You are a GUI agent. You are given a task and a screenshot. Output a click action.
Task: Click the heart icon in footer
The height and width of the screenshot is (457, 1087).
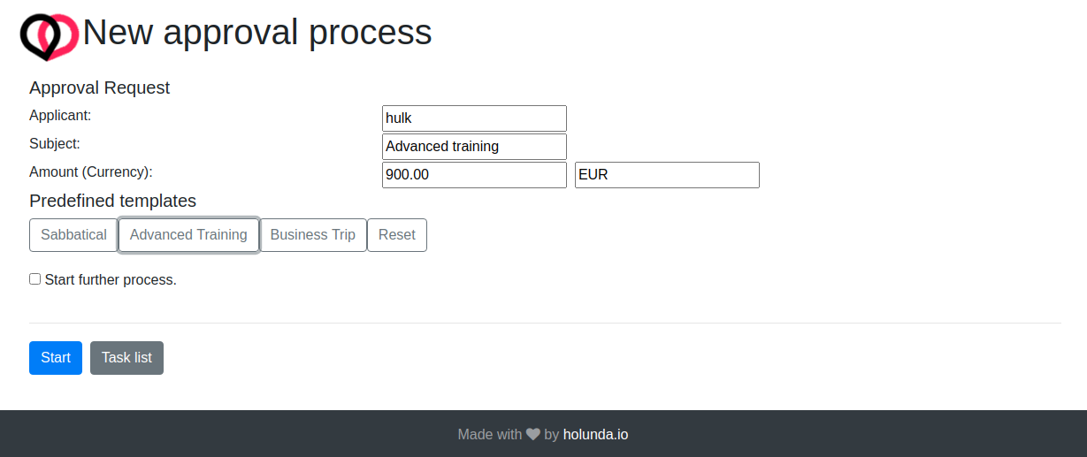pos(533,434)
